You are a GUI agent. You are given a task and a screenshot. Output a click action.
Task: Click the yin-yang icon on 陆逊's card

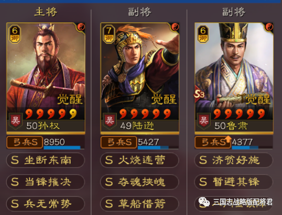tap(175, 27)
